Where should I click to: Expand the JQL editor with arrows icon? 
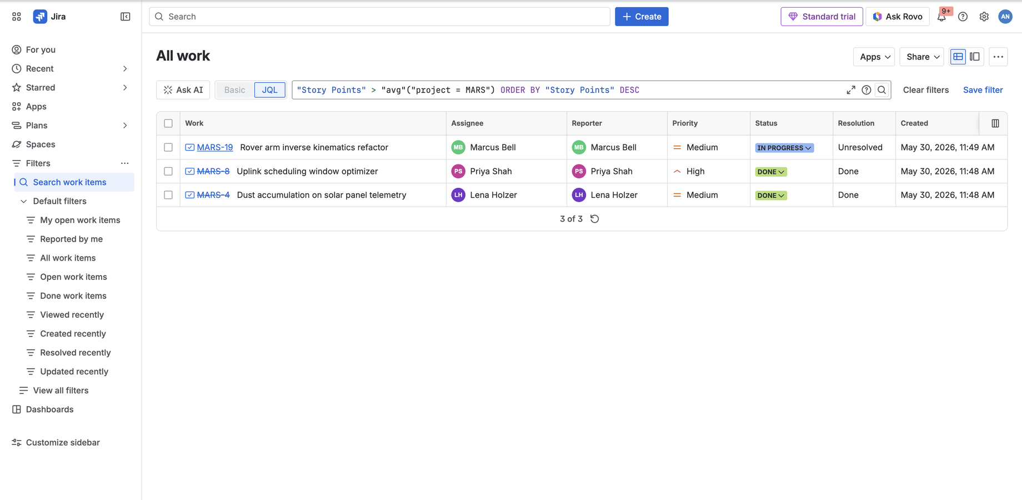pyautogui.click(x=851, y=90)
